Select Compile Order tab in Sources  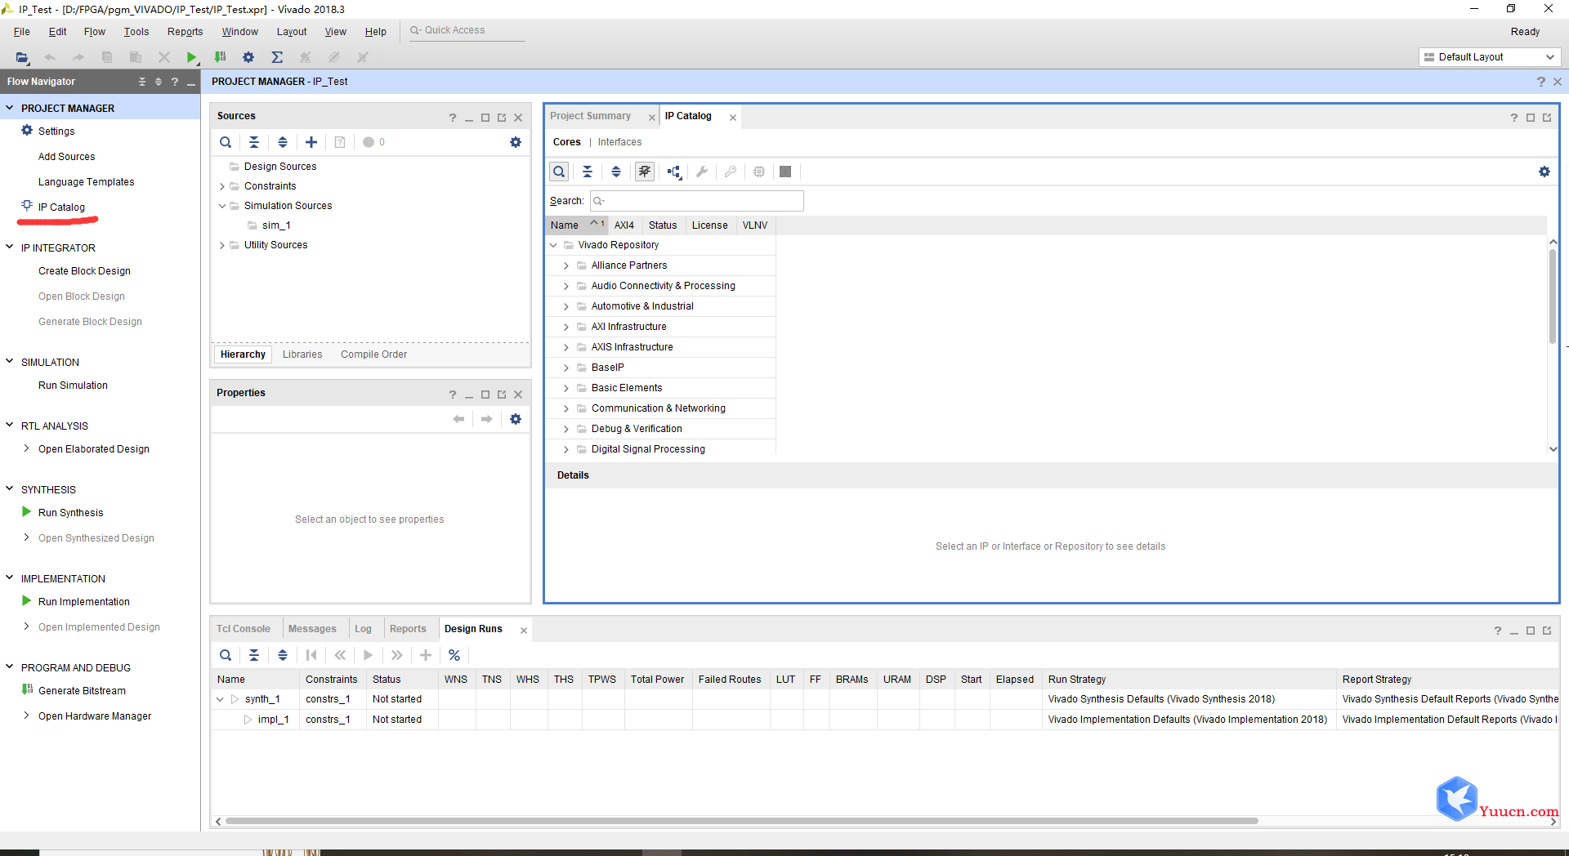[374, 354]
